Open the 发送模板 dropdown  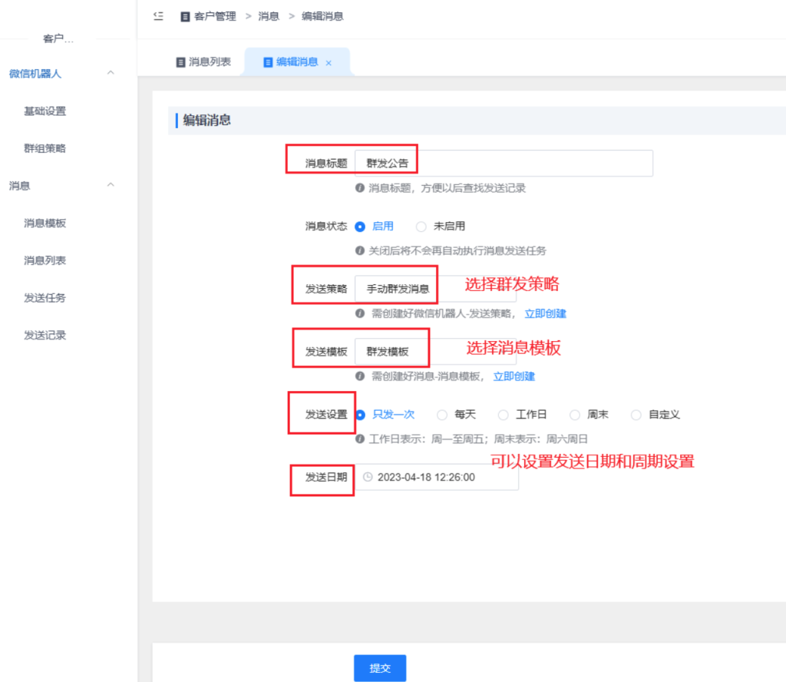coord(435,352)
